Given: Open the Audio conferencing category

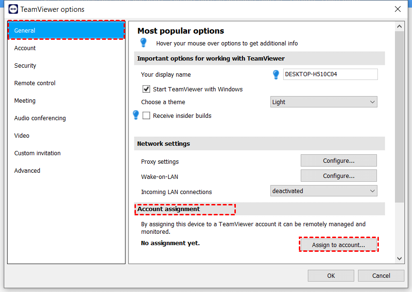Looking at the screenshot, I should (x=40, y=118).
